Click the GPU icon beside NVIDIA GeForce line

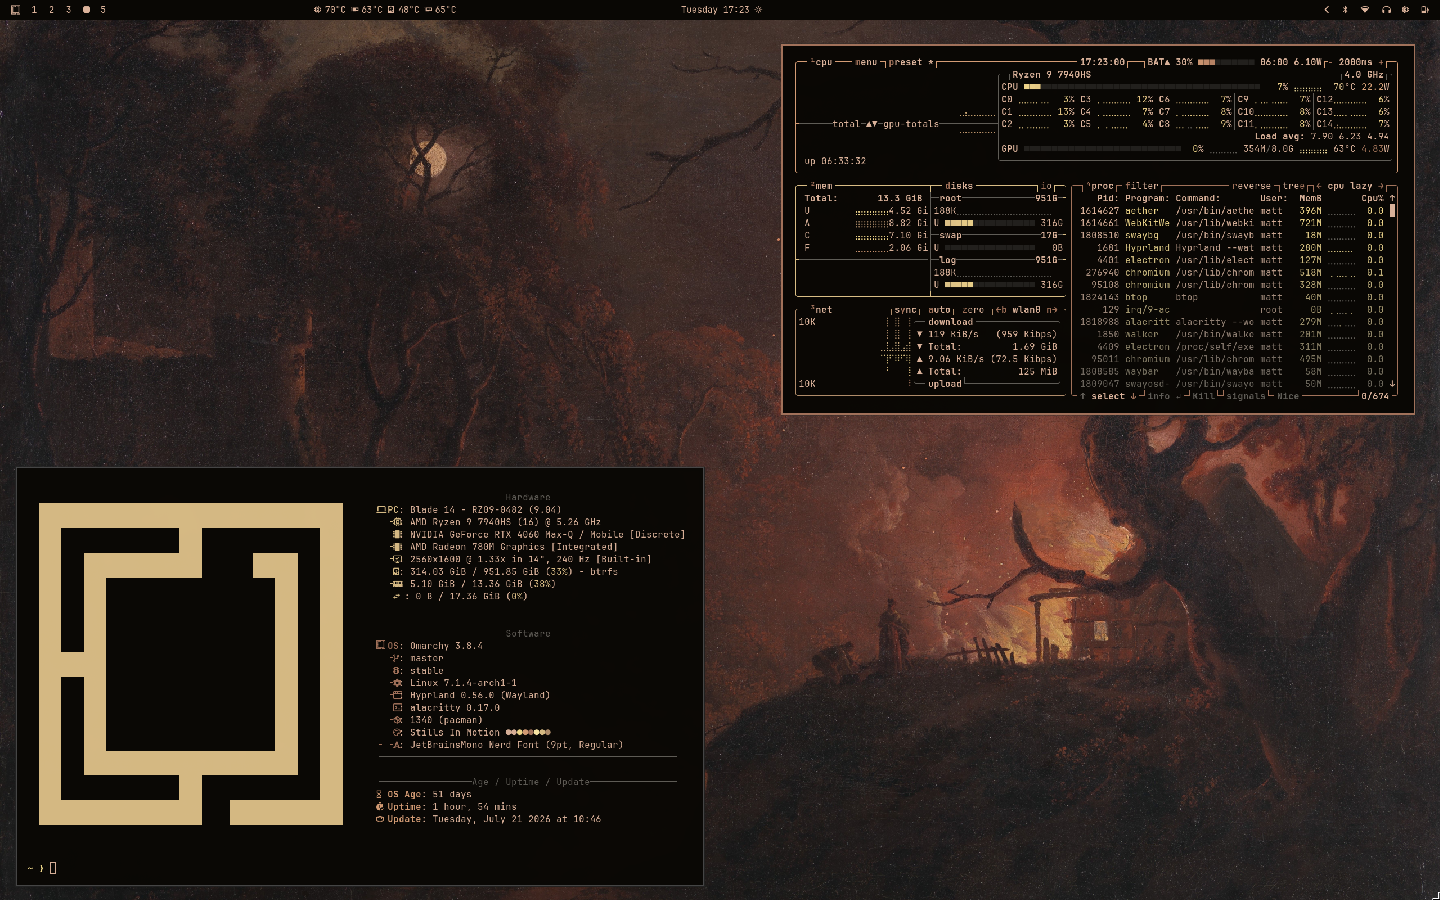tap(397, 535)
